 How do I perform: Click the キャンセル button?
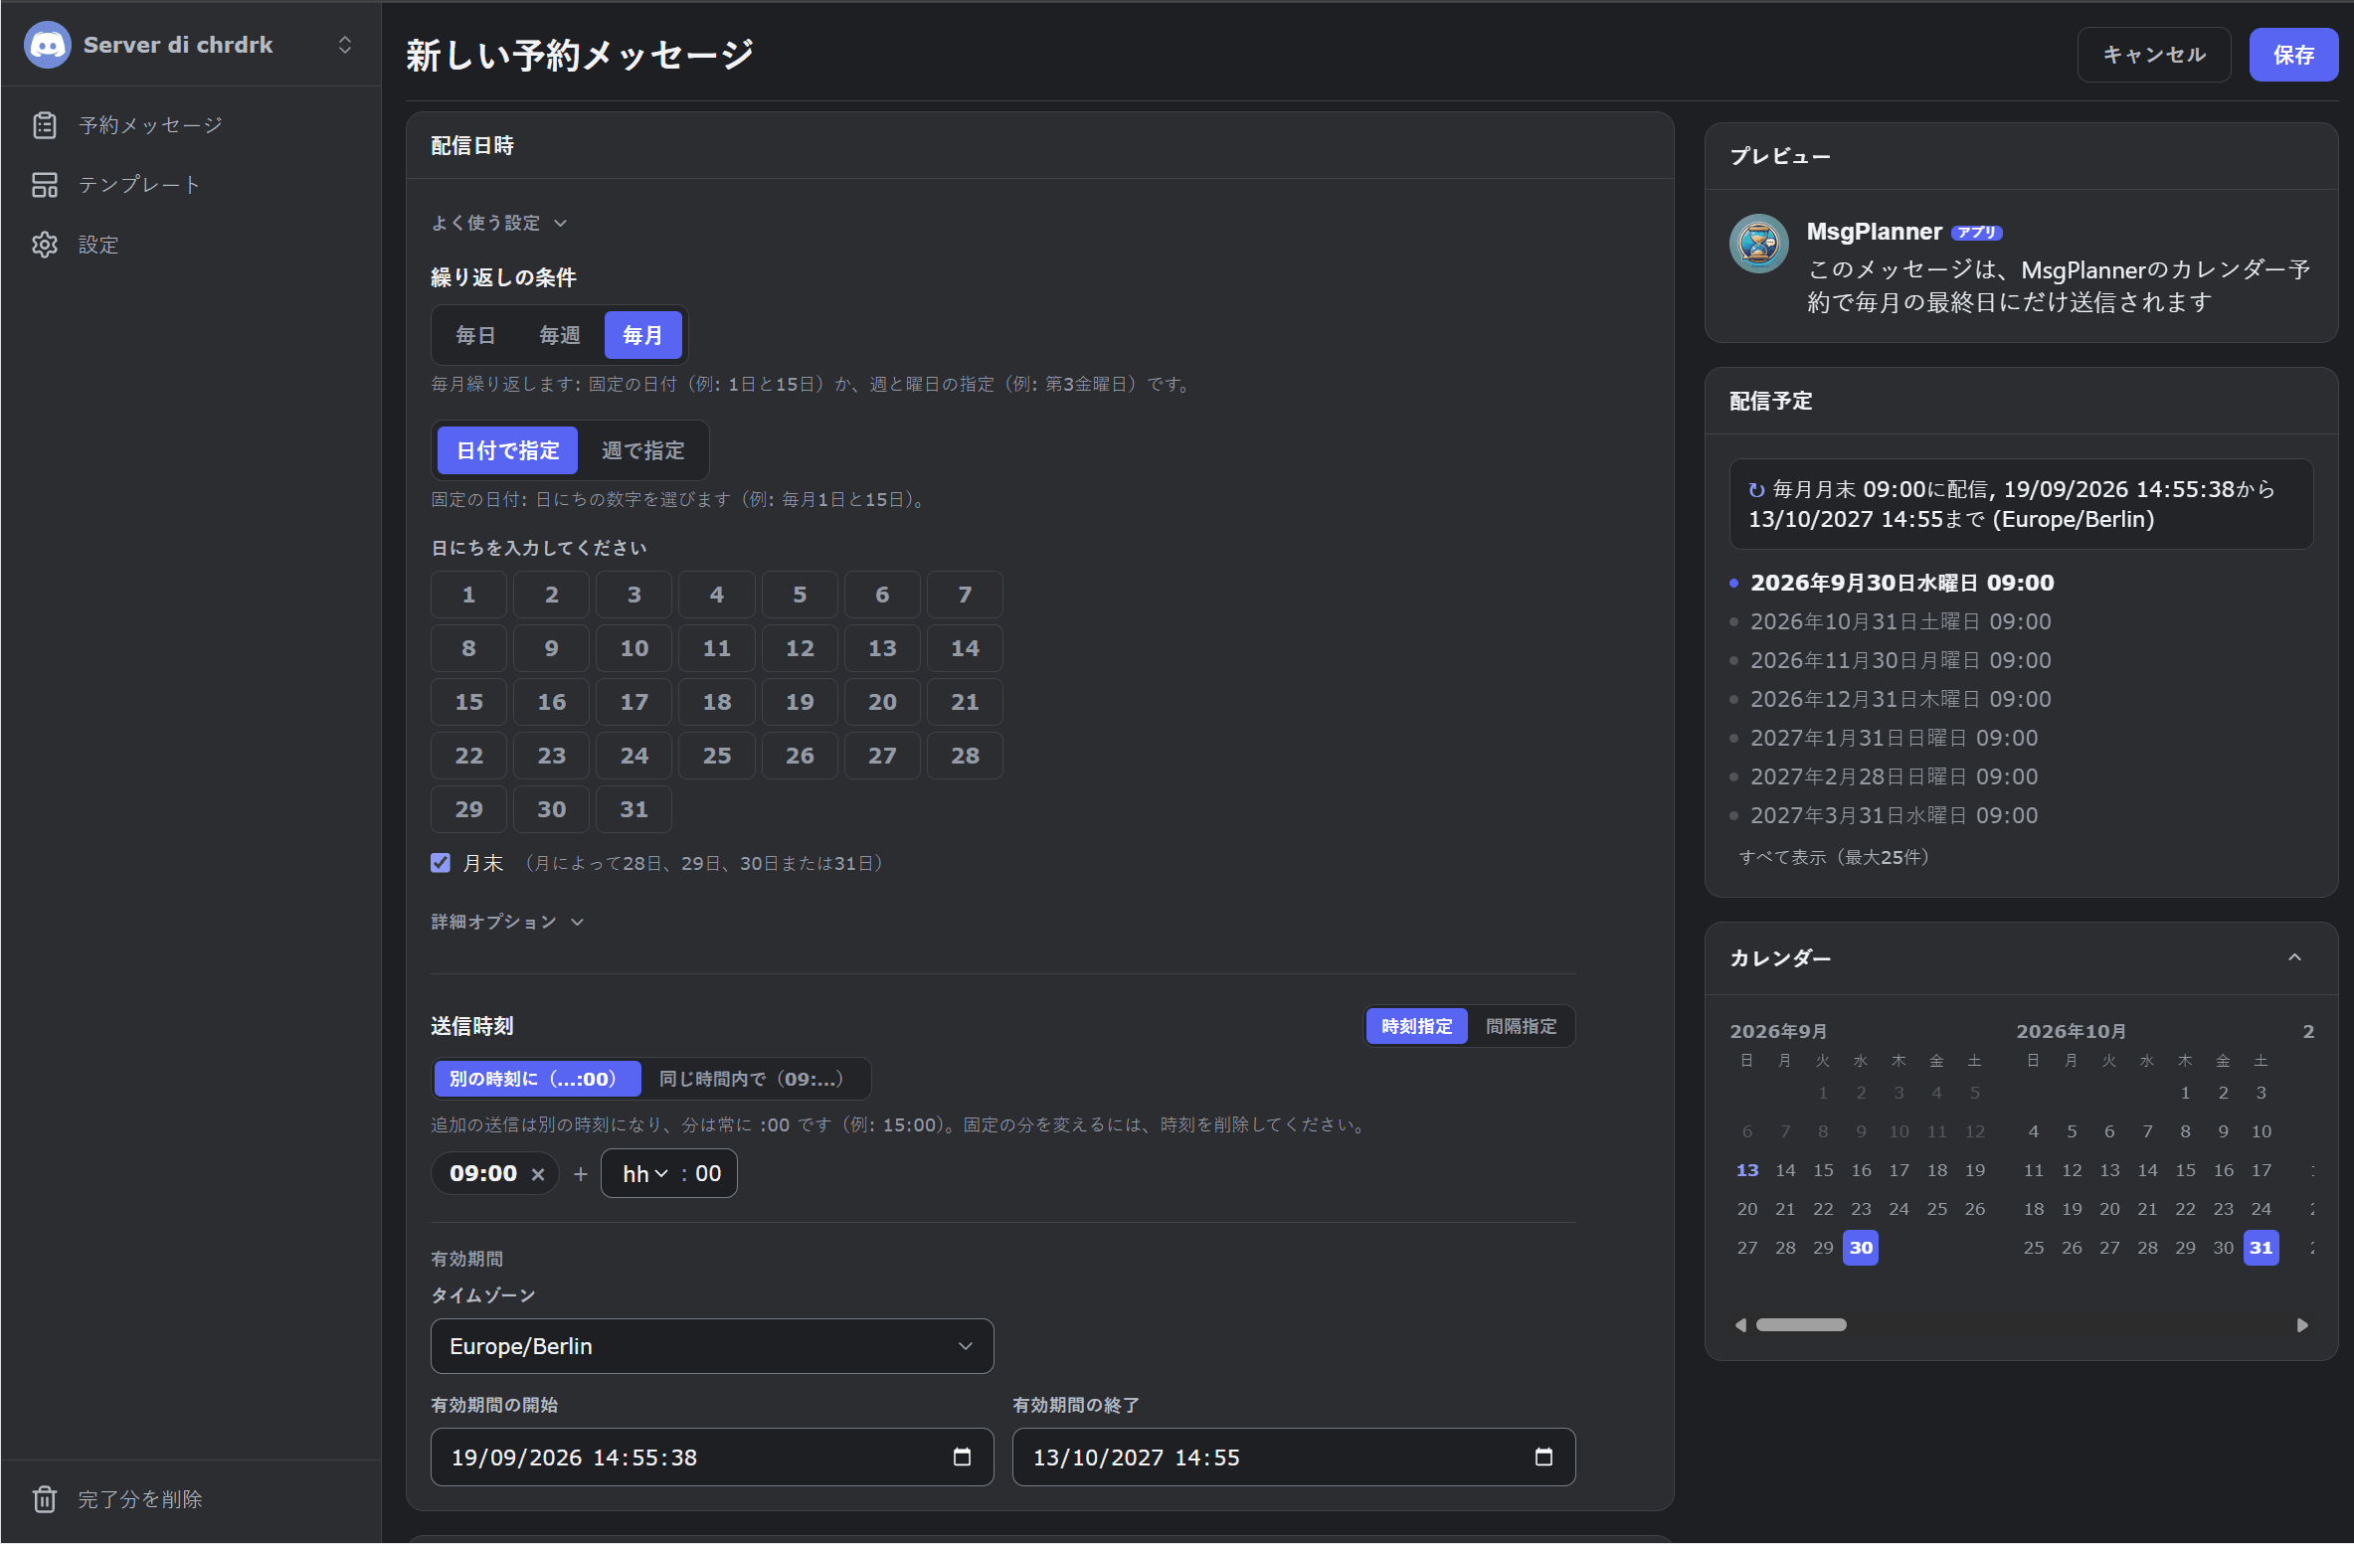(2154, 55)
